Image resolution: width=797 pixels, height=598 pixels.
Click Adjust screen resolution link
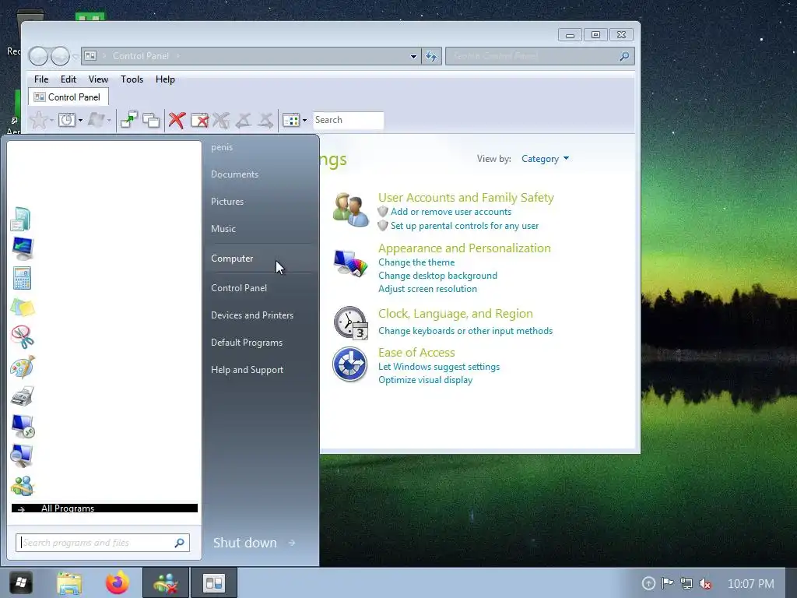tap(427, 289)
